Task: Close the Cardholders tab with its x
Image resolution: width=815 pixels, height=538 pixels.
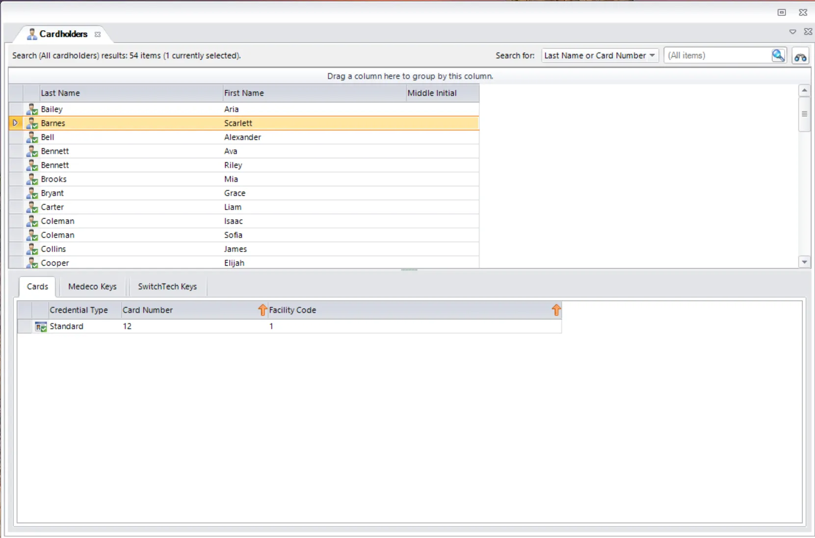Action: pyautogui.click(x=98, y=34)
